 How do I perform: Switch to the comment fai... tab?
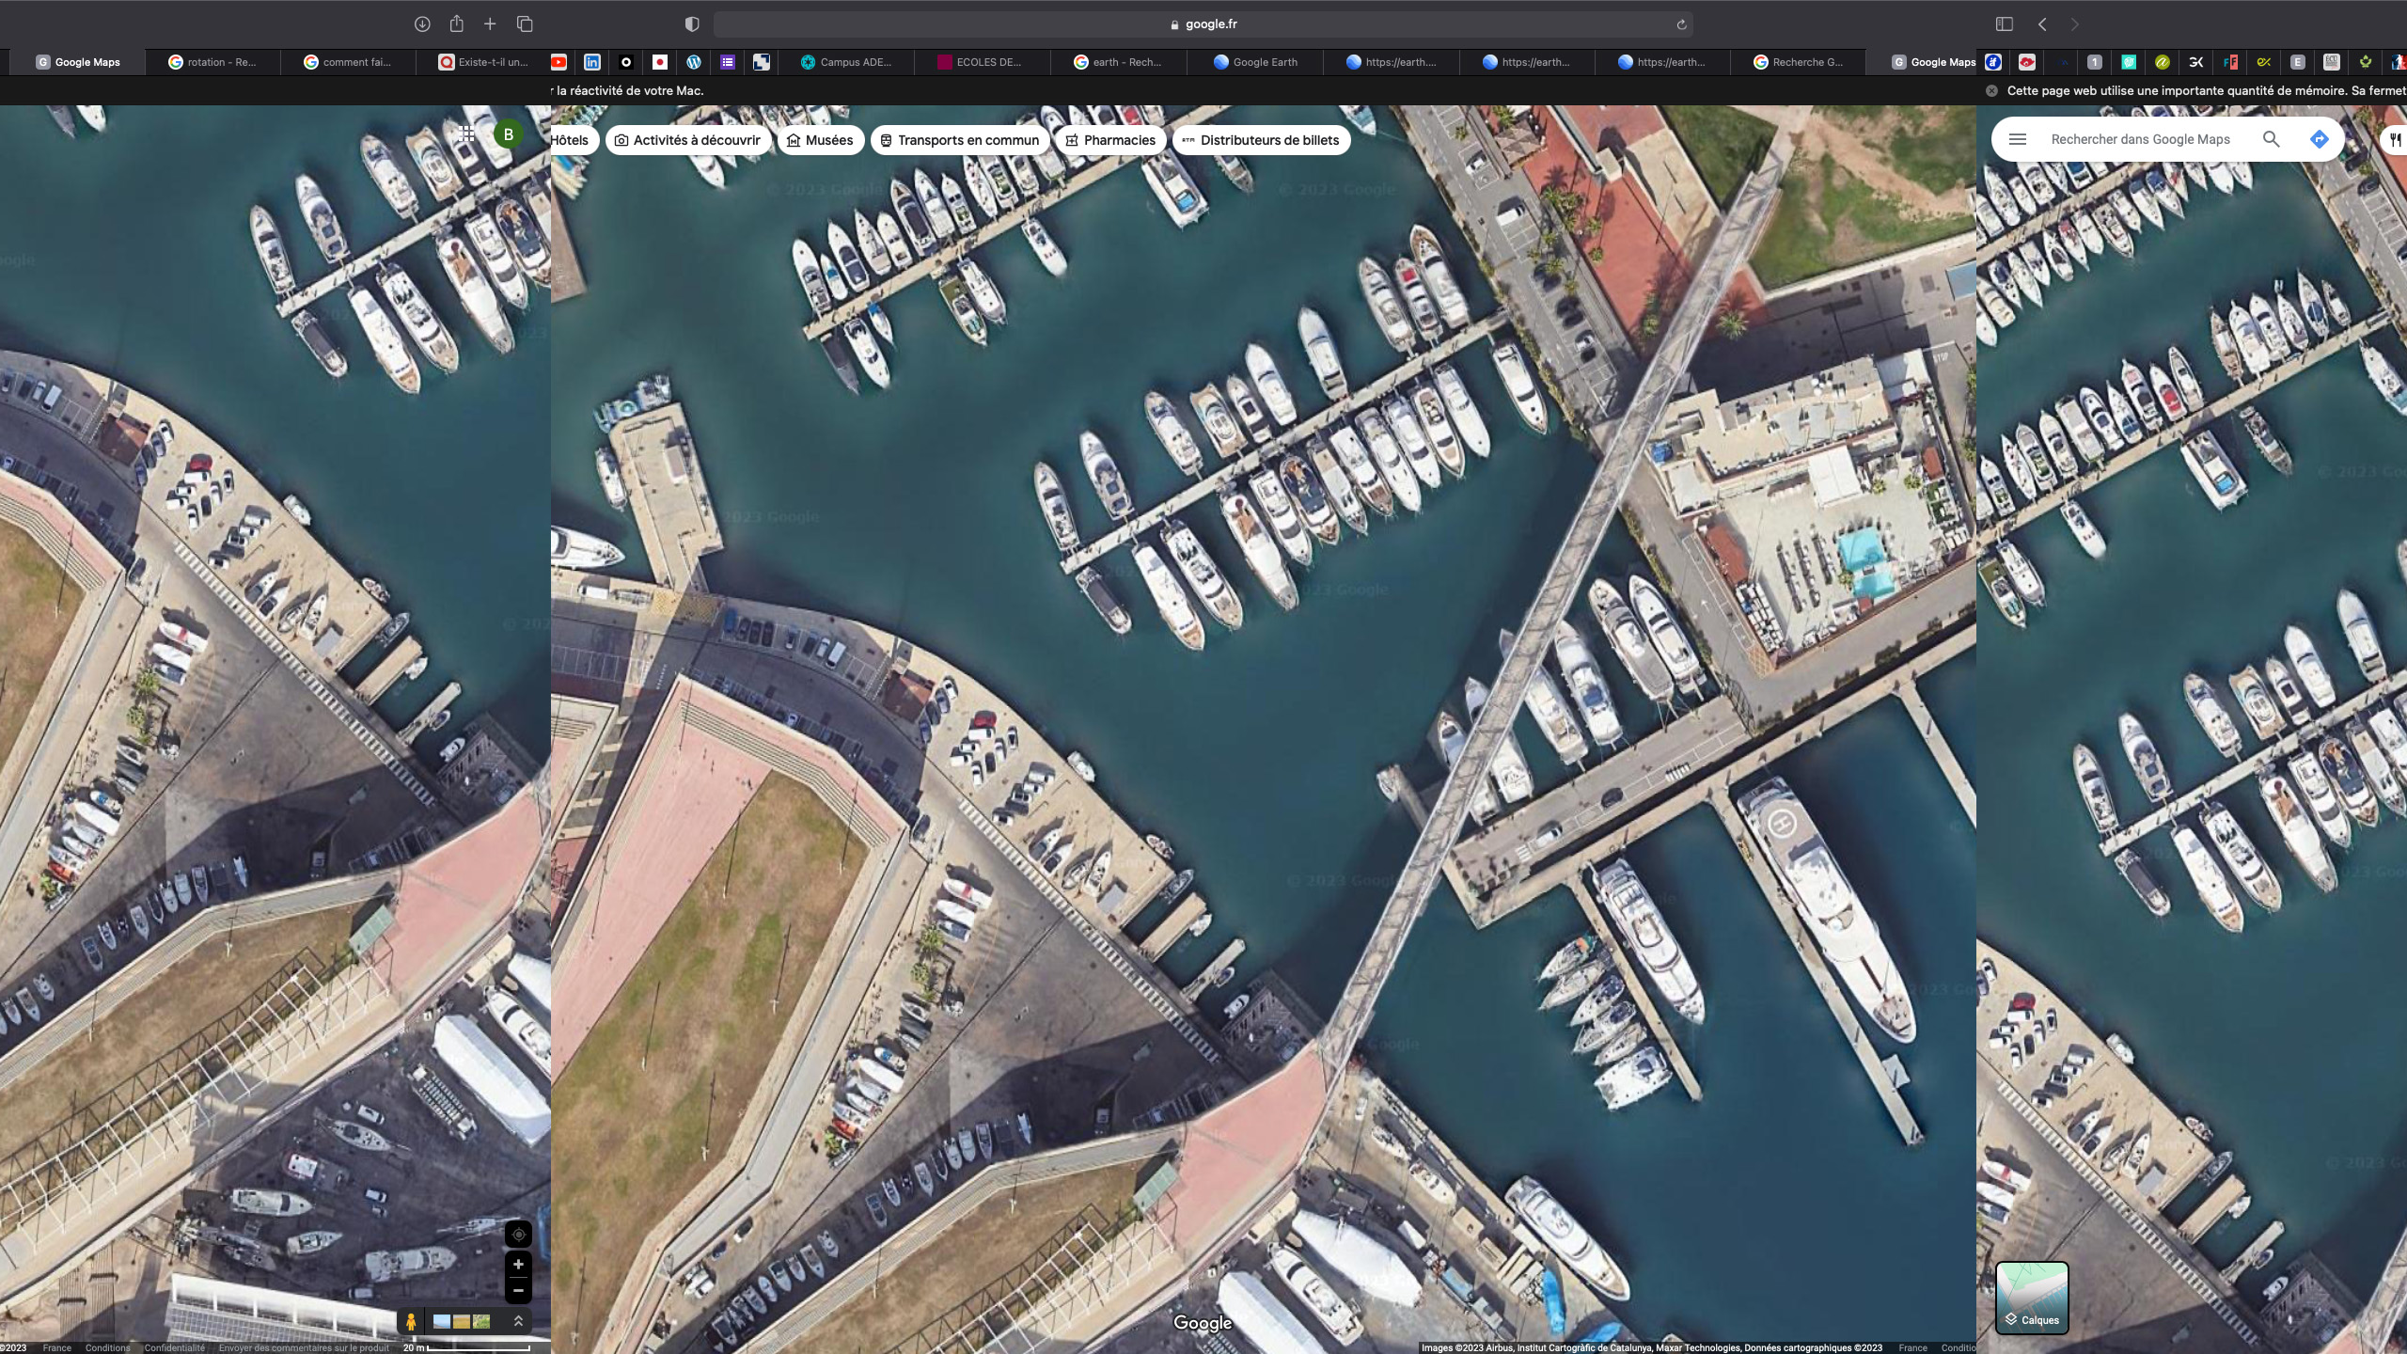(x=348, y=62)
